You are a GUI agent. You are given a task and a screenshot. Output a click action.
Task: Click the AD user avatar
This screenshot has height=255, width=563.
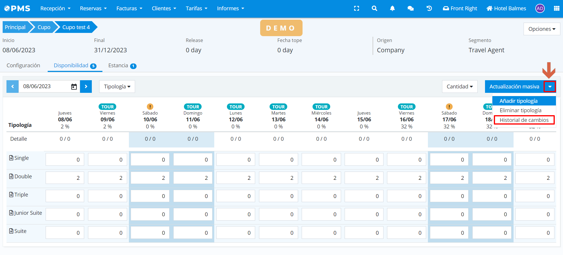tap(540, 9)
